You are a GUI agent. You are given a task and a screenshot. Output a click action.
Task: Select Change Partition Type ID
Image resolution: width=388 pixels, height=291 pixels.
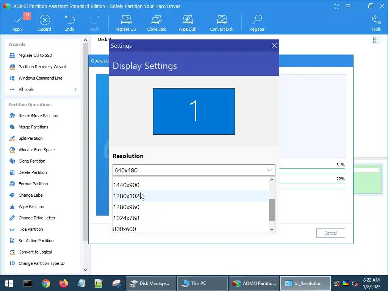pos(42,264)
